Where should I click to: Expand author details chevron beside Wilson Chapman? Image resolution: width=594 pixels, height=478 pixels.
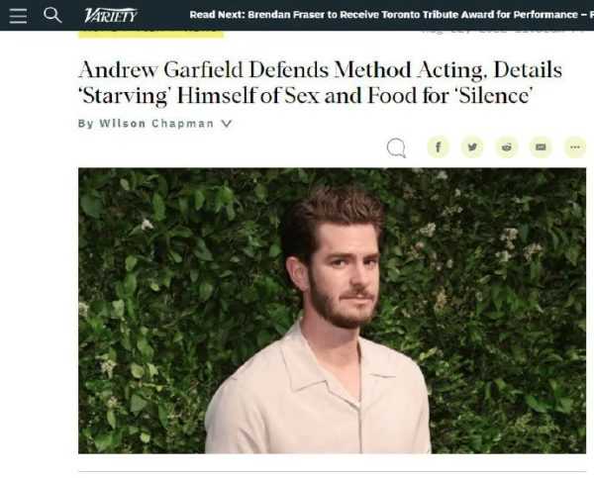coord(226,124)
